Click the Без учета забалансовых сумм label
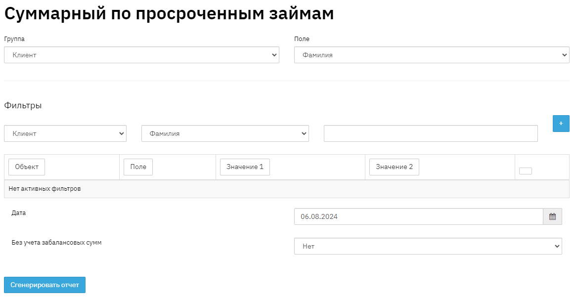The image size is (577, 298). click(56, 243)
